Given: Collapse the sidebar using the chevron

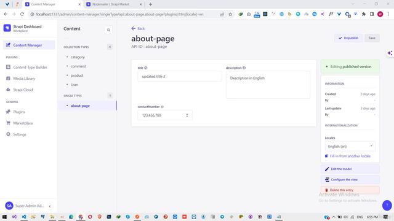Looking at the screenshot, I should point(50,206).
